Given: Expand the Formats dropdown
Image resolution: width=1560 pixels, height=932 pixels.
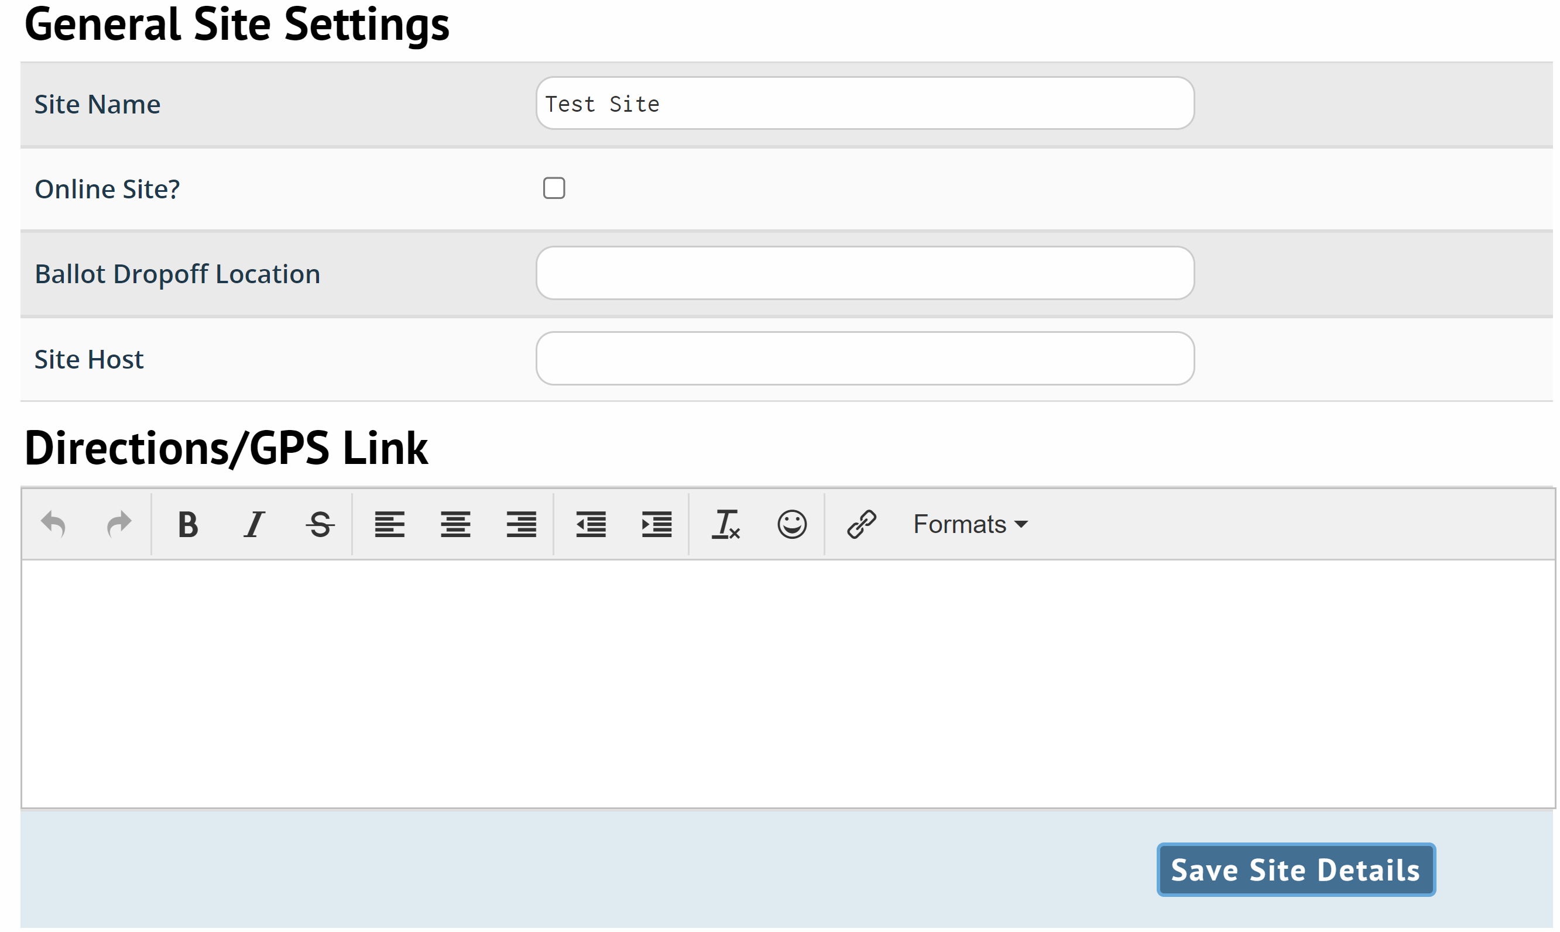Looking at the screenshot, I should coord(970,525).
